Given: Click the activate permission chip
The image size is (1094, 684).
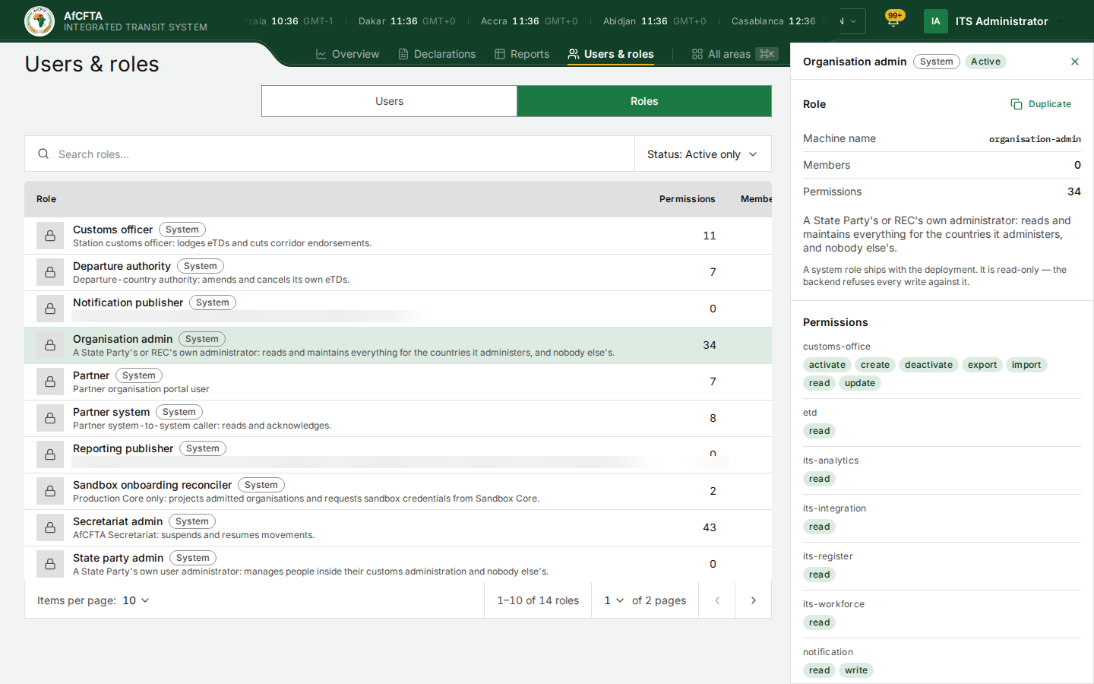Looking at the screenshot, I should tap(827, 365).
